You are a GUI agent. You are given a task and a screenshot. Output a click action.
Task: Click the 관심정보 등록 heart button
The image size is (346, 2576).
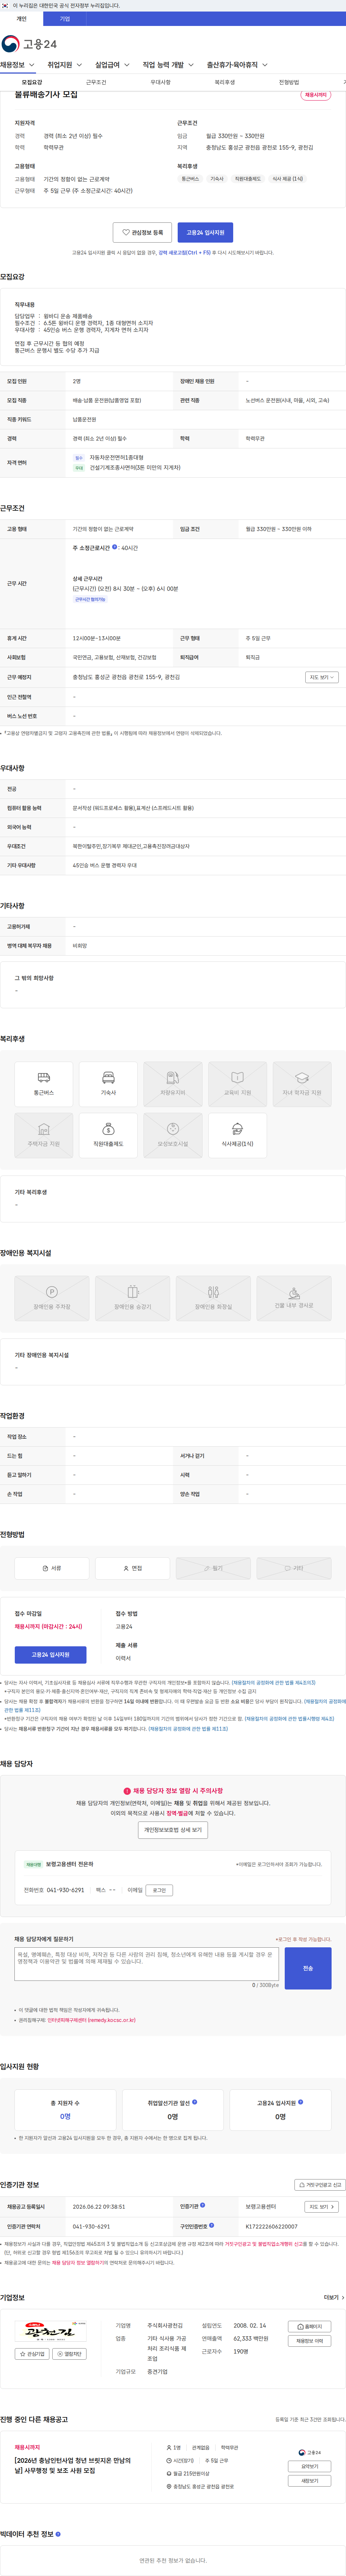tap(142, 232)
